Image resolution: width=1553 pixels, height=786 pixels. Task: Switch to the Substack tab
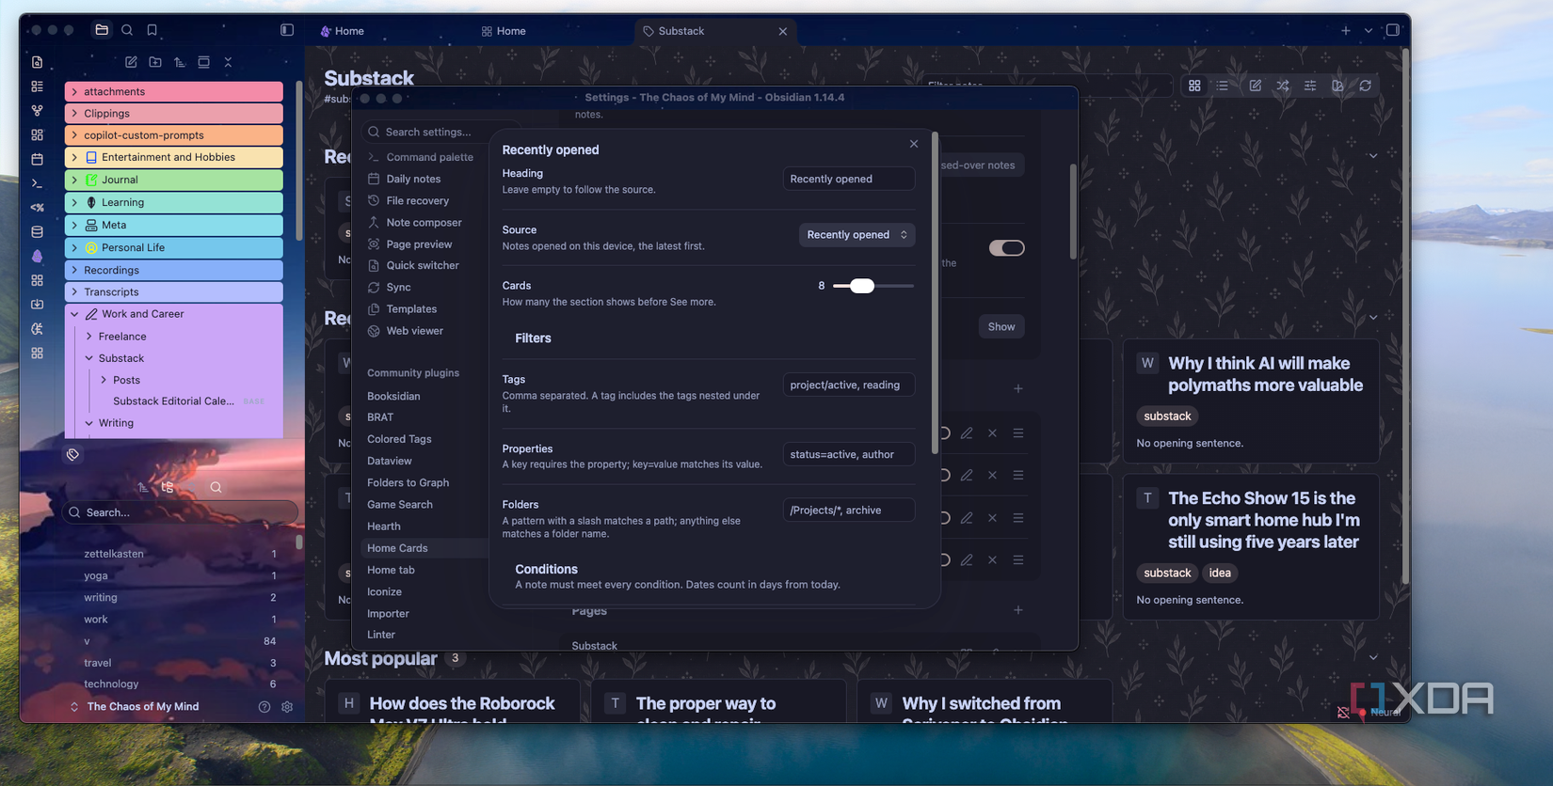(x=715, y=31)
